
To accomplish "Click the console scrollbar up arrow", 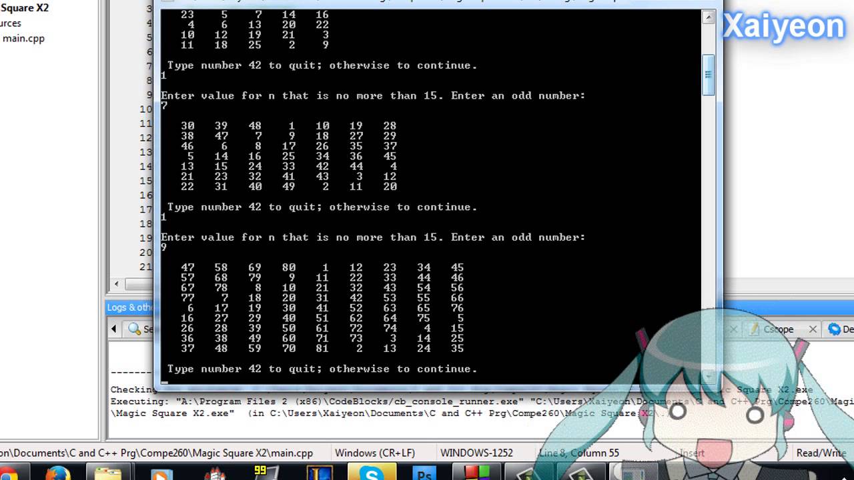I will point(709,19).
